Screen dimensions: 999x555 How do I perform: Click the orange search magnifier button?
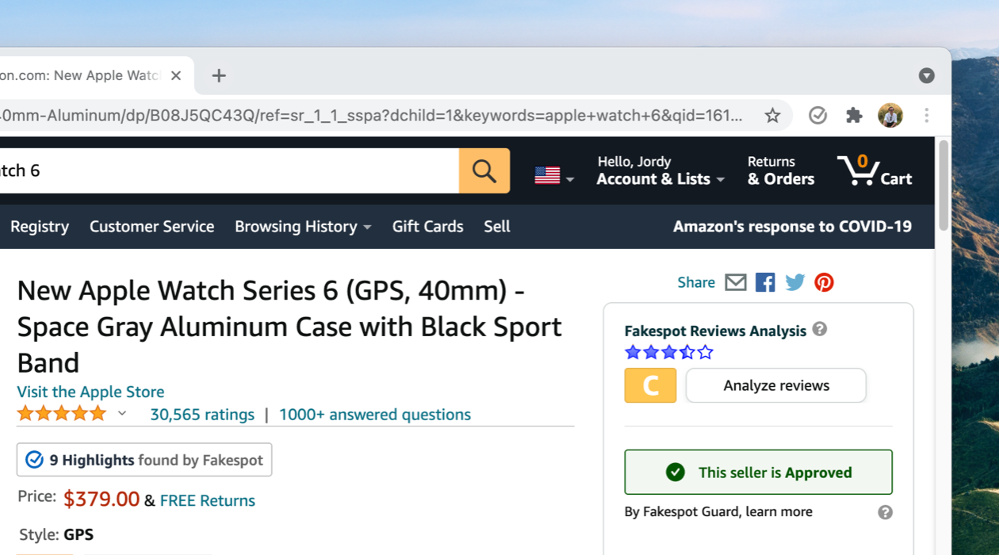[484, 170]
